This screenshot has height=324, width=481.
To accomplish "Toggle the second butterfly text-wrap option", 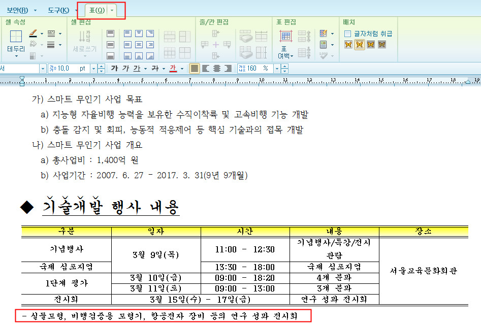I will pyautogui.click(x=359, y=45).
